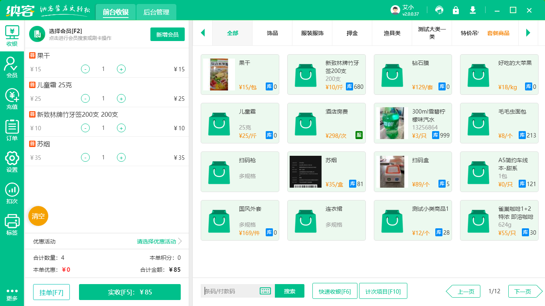The height and width of the screenshot is (306, 545).
Task: Open the 订单 orders sidebar icon
Action: click(12, 130)
